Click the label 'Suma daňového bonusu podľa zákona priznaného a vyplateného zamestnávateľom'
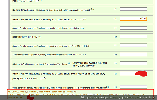The height and width of the screenshot is (100, 157). [48, 28]
